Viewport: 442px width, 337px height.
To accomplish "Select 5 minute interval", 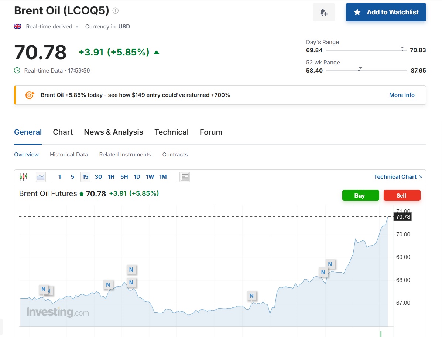I will coord(72,177).
